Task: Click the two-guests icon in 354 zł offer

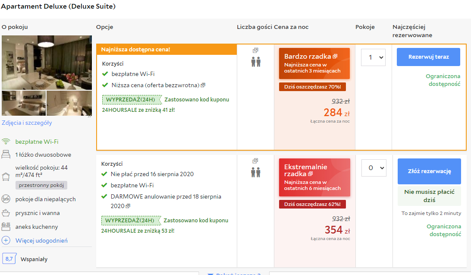Action: point(256,173)
